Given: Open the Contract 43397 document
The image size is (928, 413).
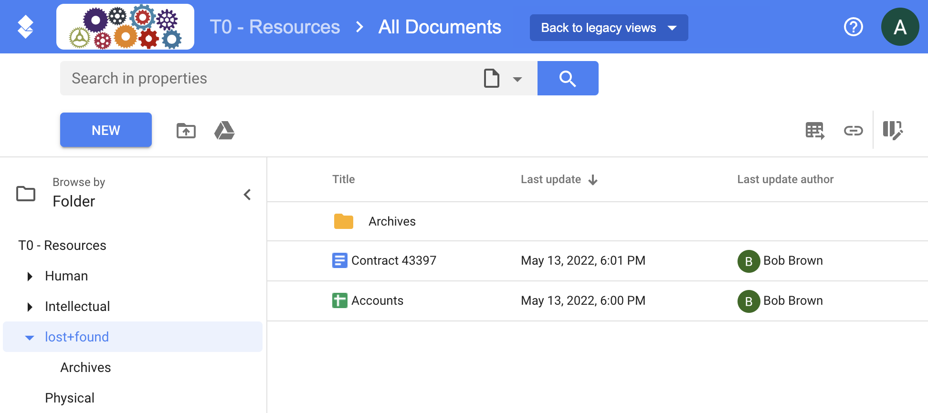Looking at the screenshot, I should 393,261.
